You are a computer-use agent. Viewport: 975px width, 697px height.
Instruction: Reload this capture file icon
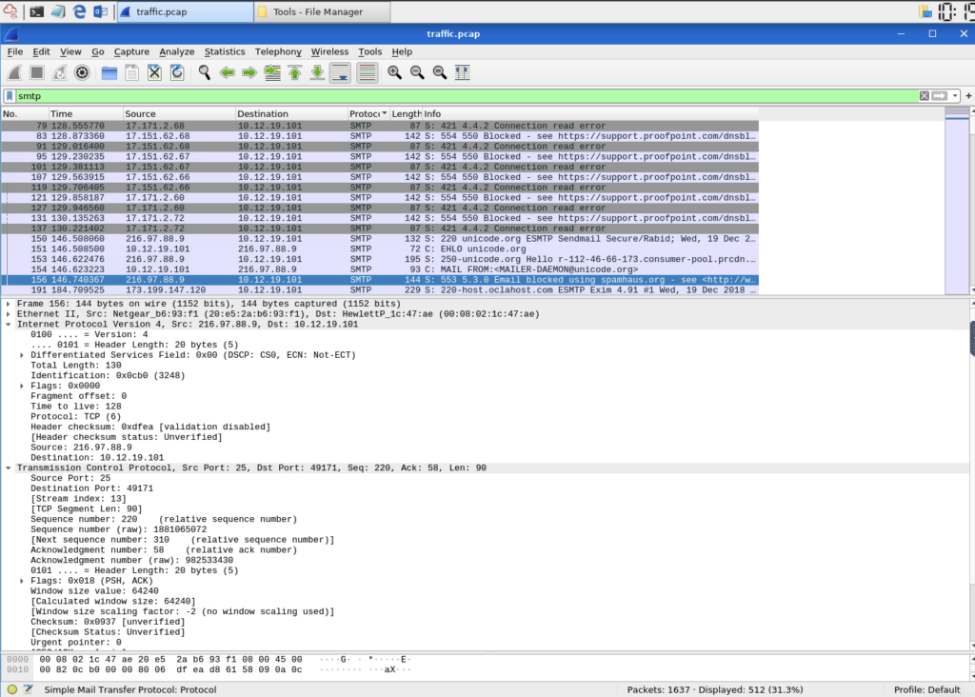pos(177,72)
